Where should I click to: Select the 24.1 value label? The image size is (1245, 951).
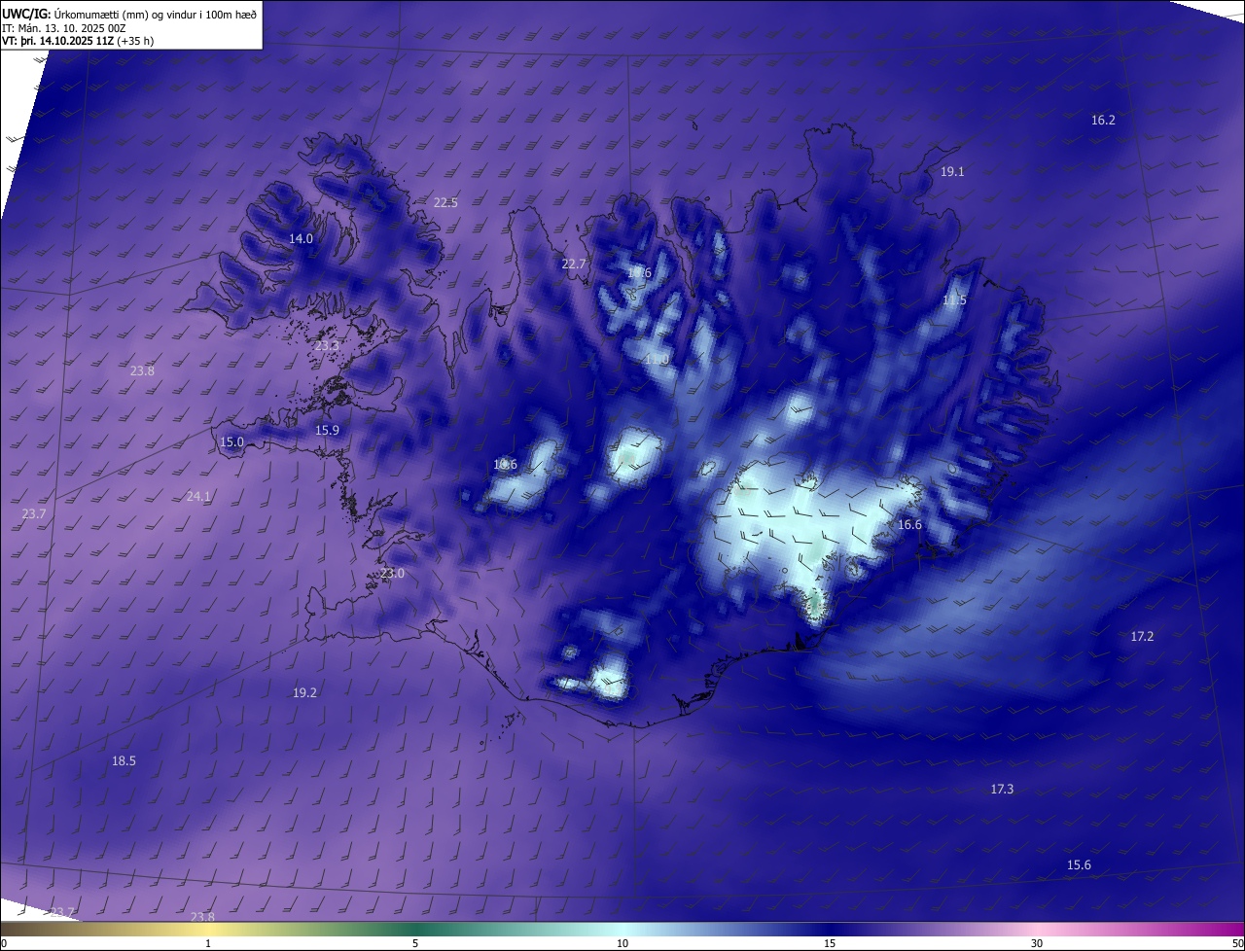(198, 497)
